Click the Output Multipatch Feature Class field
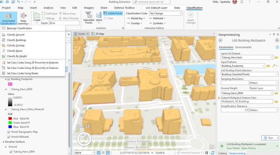Viewport: 280px width, 155px height. 247,102
